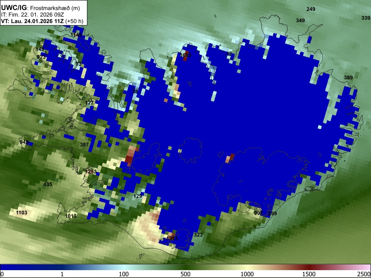This screenshot has height=278, width=371.
Task: Click the map value '73'
Action: [x=79, y=64]
